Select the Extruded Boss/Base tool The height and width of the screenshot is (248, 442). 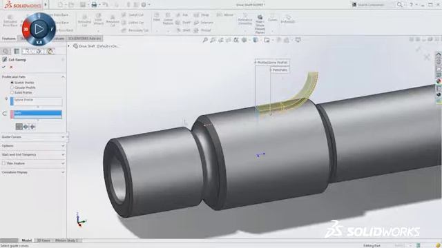[x=10, y=21]
